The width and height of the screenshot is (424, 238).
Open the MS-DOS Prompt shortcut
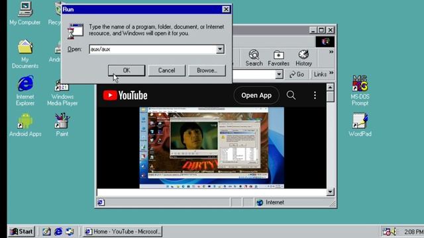pos(360,91)
